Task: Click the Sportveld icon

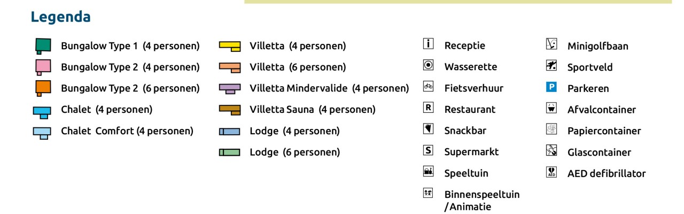Action: pos(551,65)
